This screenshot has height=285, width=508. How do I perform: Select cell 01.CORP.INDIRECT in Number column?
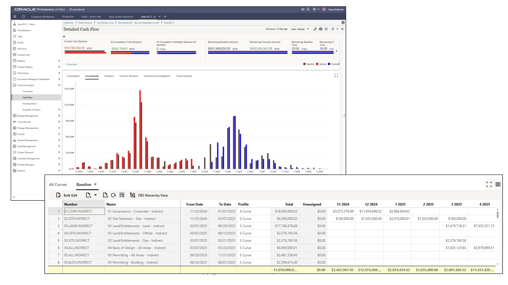pyautogui.click(x=84, y=211)
